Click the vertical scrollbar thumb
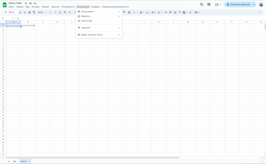Screen dimensions: 266x164 pos(265,26)
